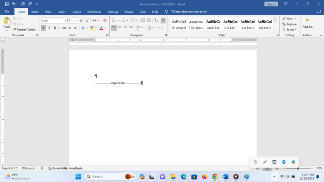
Task: Click the Windows taskbar Search box
Action: pos(110,176)
